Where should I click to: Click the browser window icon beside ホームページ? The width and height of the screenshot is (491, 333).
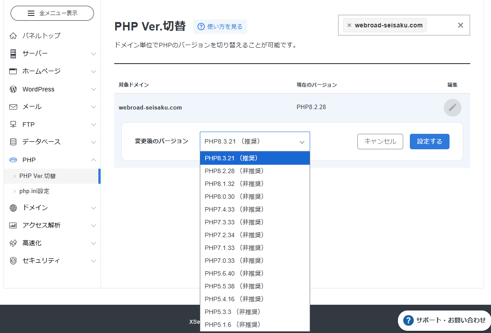click(13, 71)
